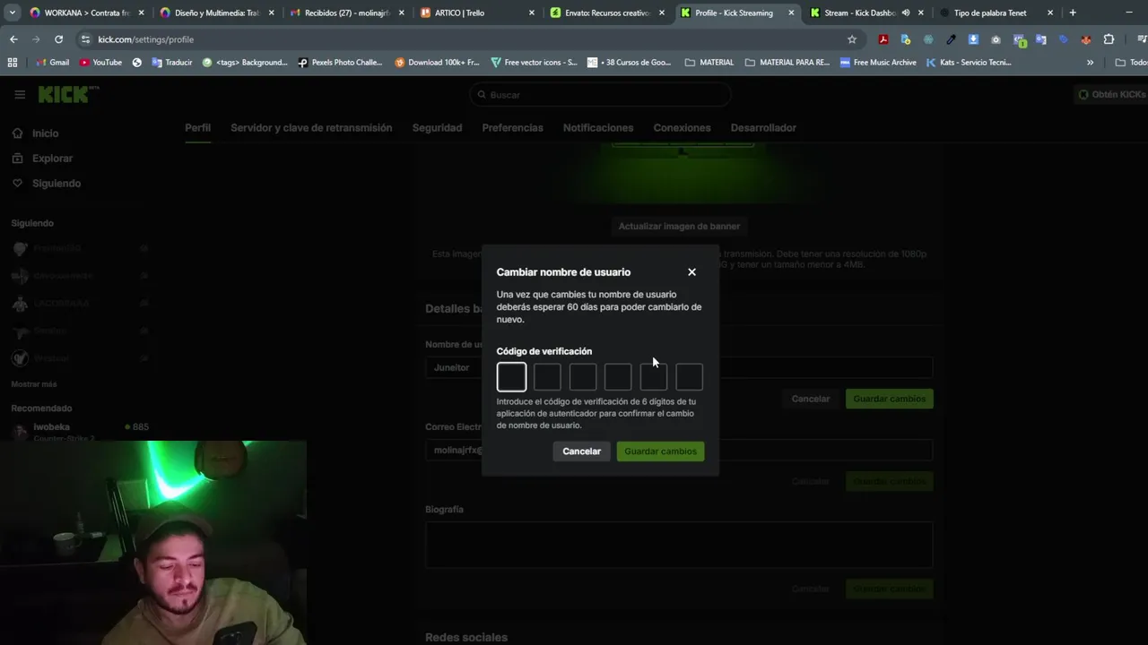The image size is (1148, 645).
Task: Switch to Diseño y Multimedia browser tab
Action: [217, 13]
